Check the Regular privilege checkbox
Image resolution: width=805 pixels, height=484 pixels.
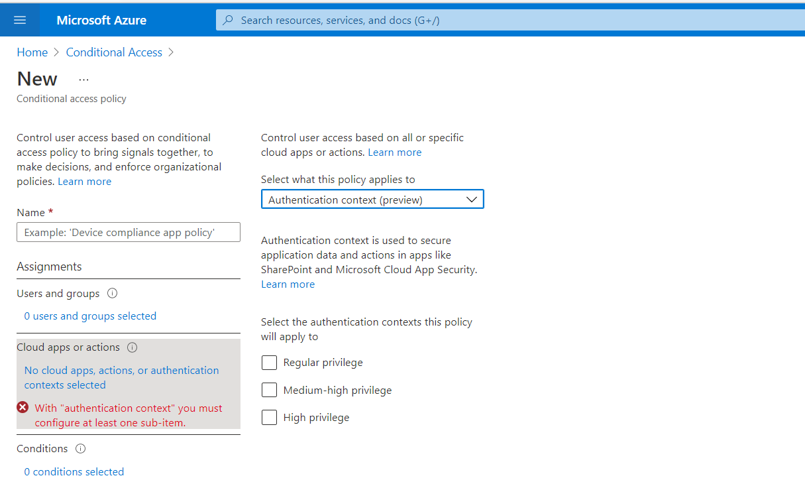(269, 363)
